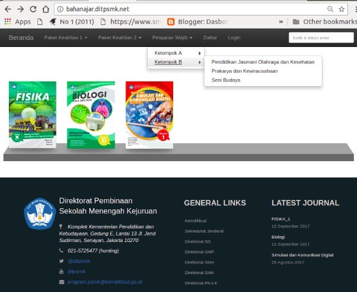Open the Sekretariat Jenderal link
This screenshot has width=357, height=292.
(204, 231)
